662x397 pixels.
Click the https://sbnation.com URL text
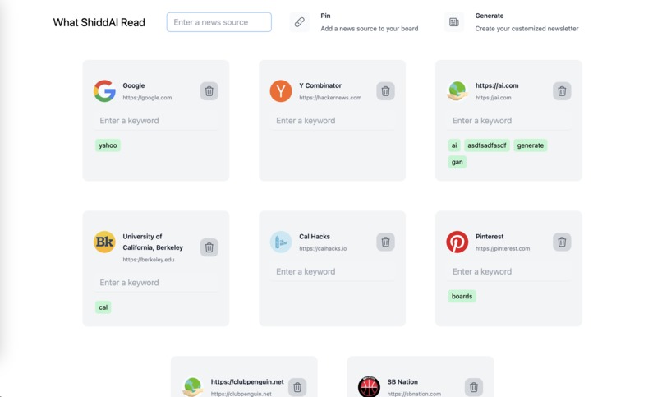click(414, 394)
